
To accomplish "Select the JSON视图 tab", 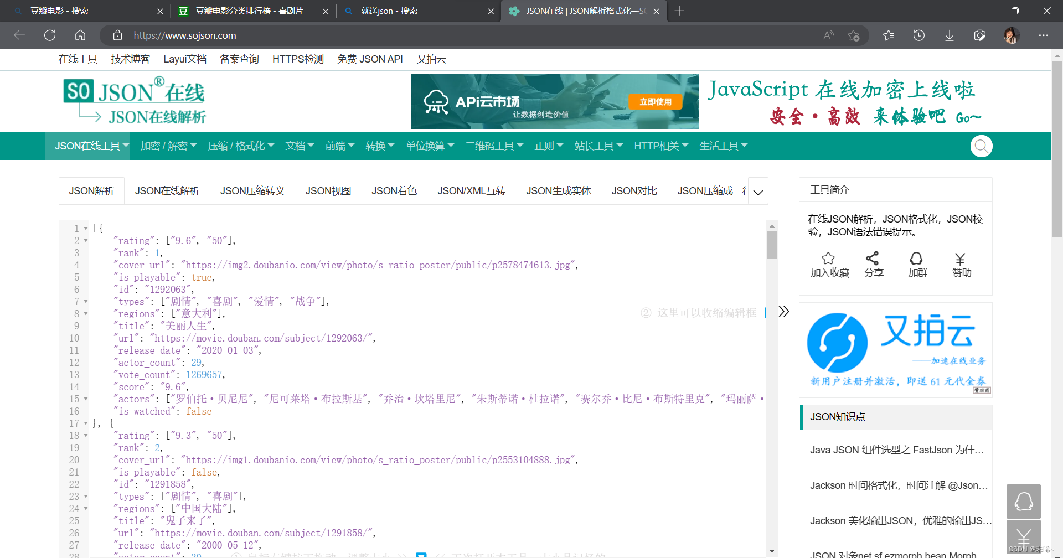I will tap(328, 191).
